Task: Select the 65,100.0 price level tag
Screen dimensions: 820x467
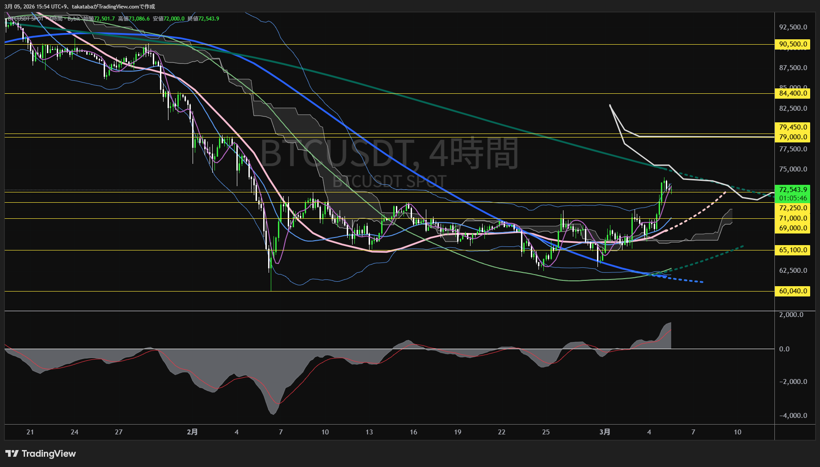Action: [793, 250]
